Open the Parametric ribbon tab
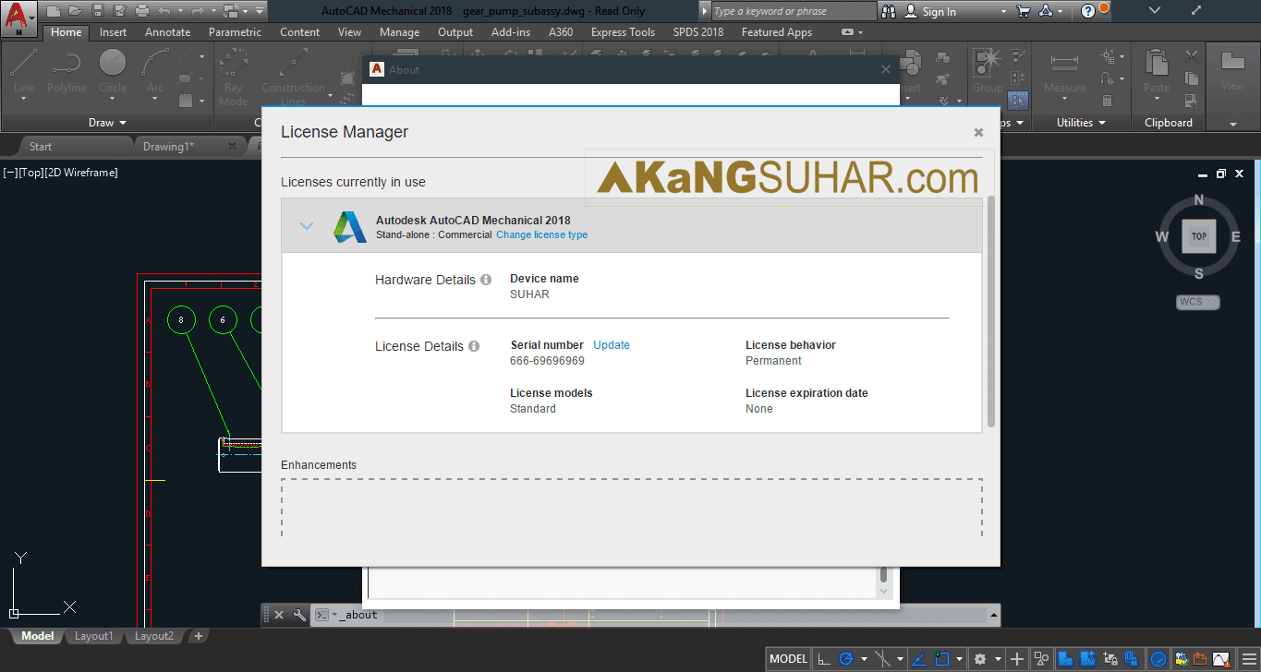The width and height of the screenshot is (1261, 672). (235, 32)
